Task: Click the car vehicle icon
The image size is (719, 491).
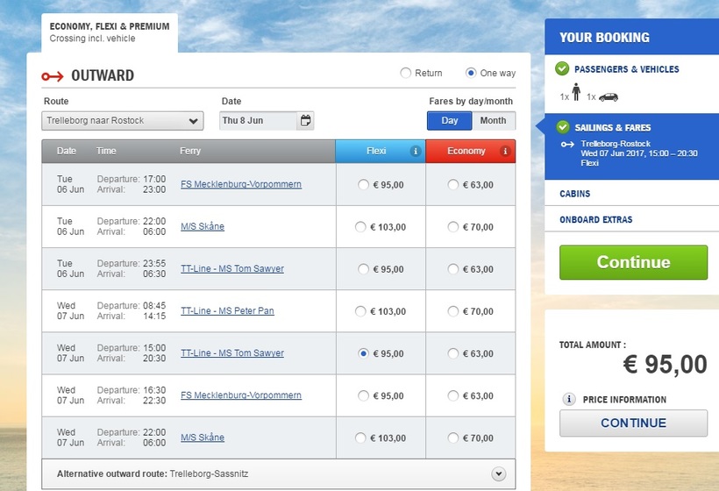Action: point(609,96)
